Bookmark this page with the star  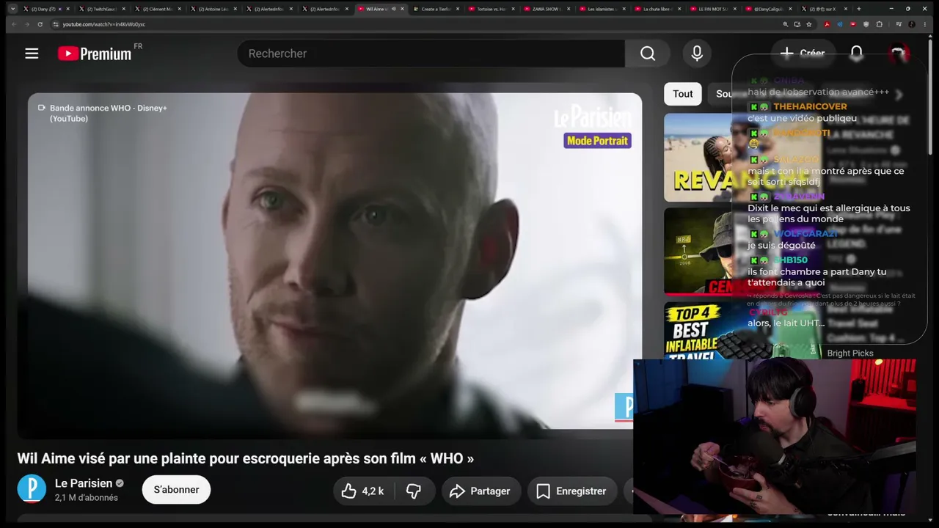click(x=809, y=24)
